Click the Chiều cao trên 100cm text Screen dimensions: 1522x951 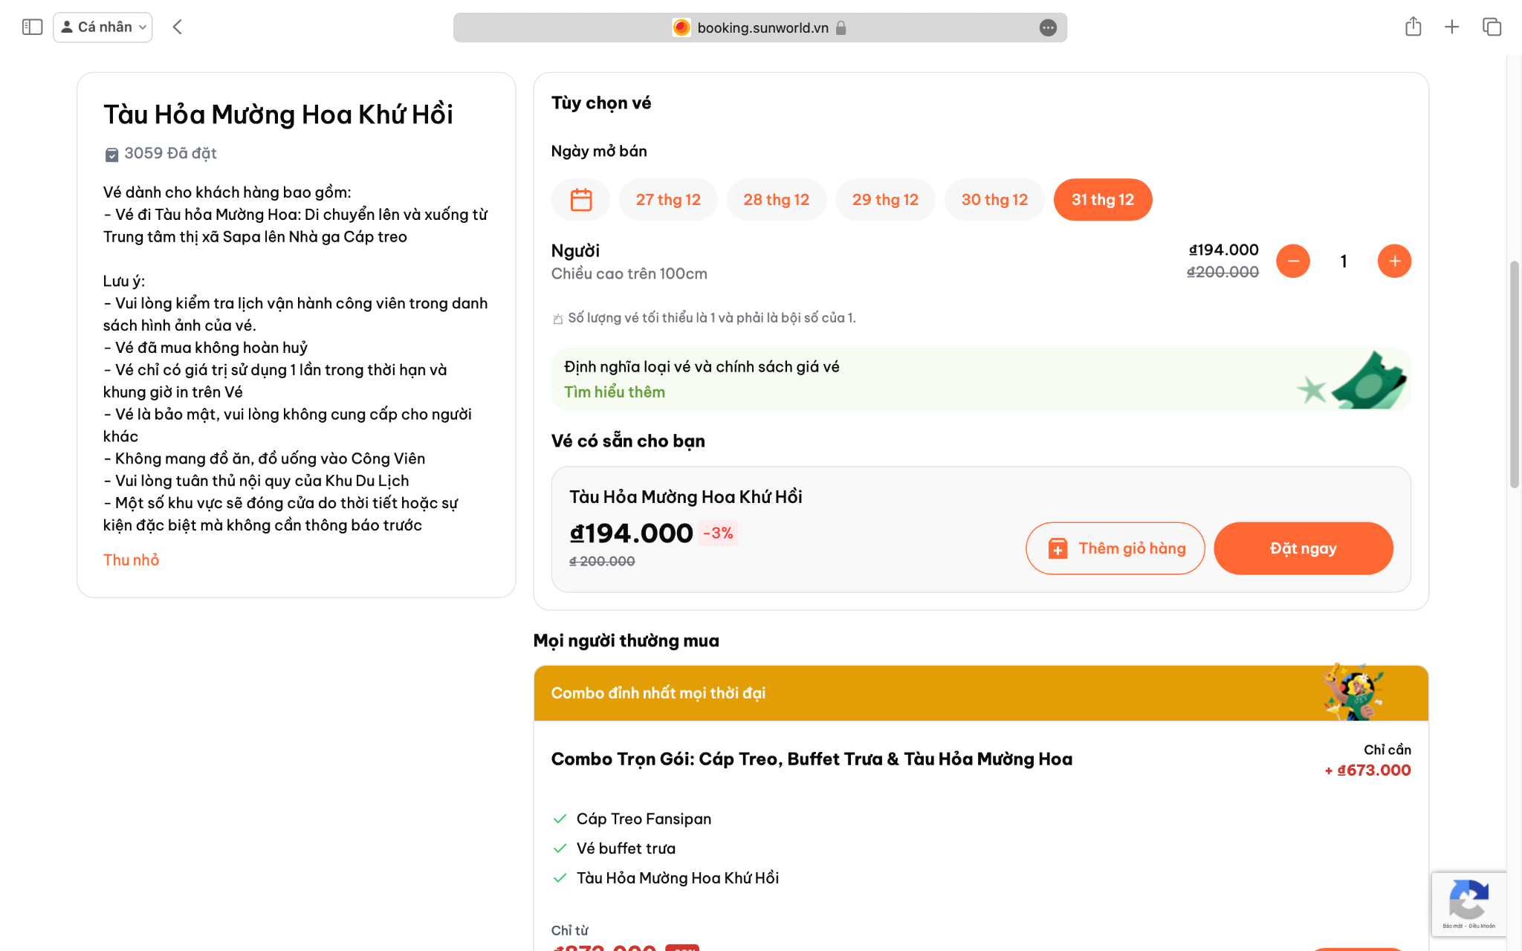[x=629, y=274]
